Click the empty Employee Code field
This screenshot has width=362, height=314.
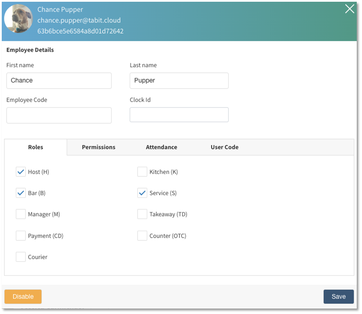tap(59, 115)
